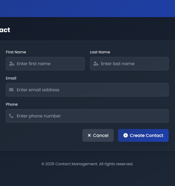The height and width of the screenshot is (186, 175).
Task: Focus the 'Enter first name' input
Action: [45, 64]
